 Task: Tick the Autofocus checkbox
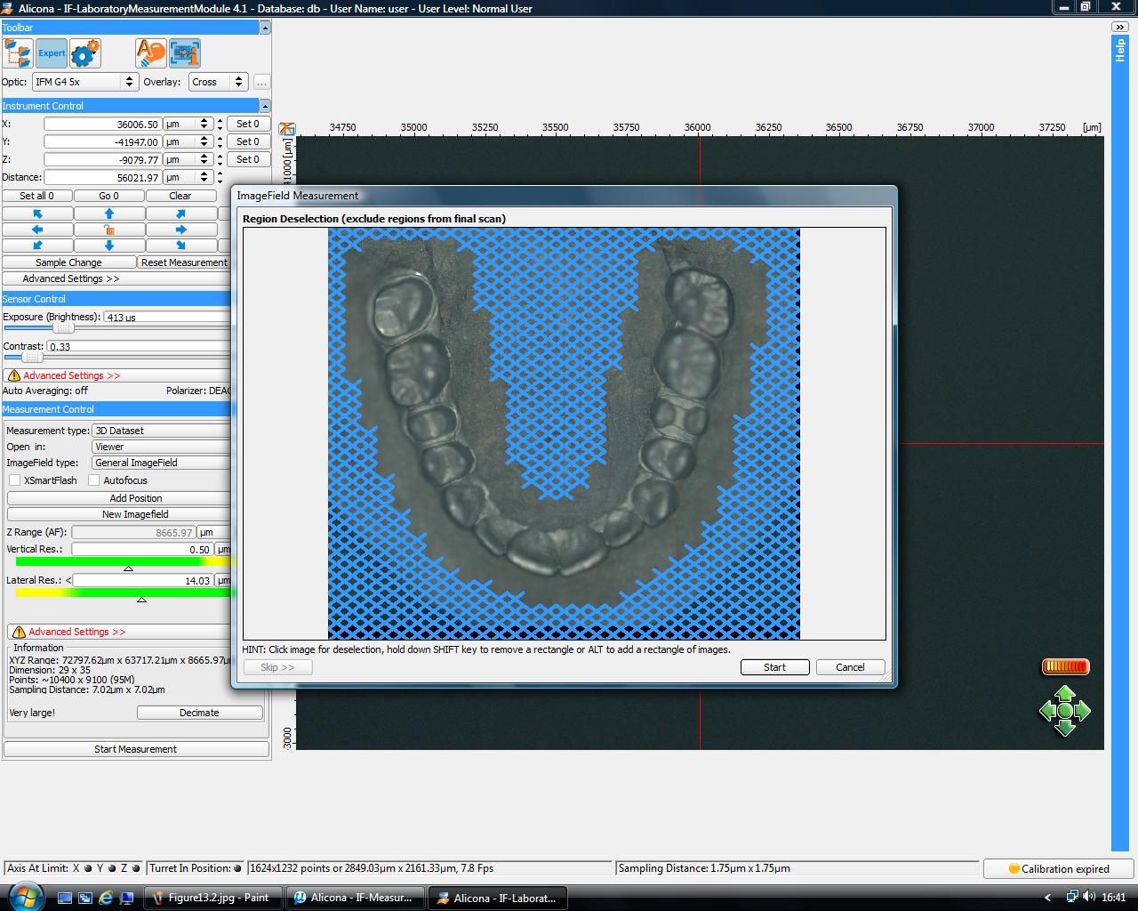[93, 480]
